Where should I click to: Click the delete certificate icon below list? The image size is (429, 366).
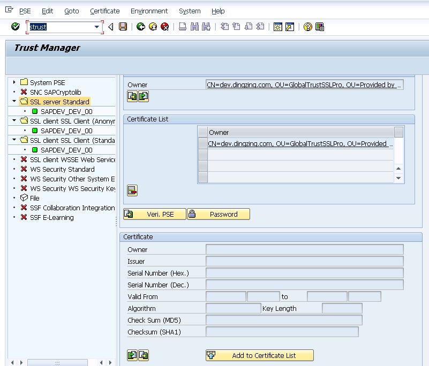click(132, 190)
